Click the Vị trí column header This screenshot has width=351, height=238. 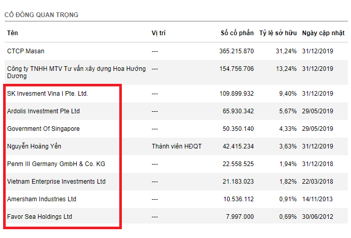tap(158, 33)
